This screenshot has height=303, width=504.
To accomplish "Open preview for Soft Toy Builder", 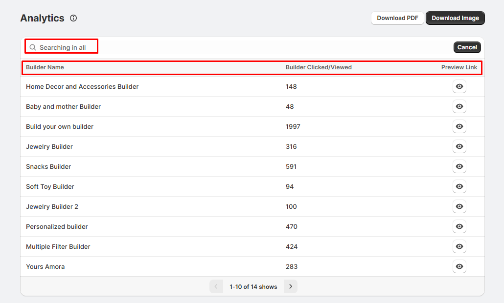I will pos(459,187).
